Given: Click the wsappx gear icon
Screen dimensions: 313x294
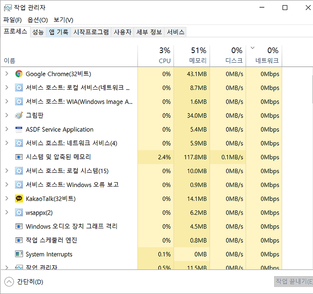Looking at the screenshot, I should (19, 213).
